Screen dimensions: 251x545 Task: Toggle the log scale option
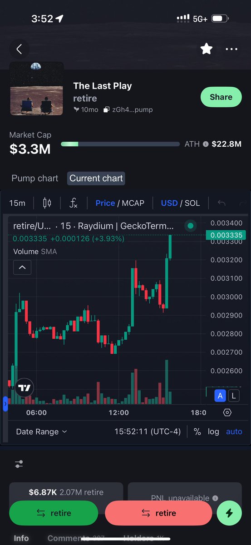[213, 431]
